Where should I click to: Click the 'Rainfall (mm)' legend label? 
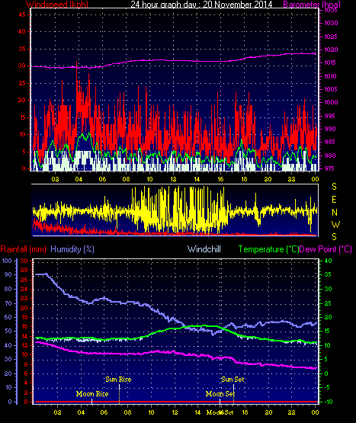(23, 249)
